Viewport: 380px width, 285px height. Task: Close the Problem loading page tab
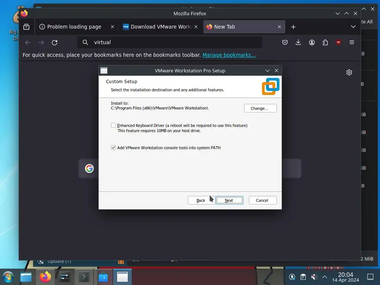pyautogui.click(x=112, y=27)
